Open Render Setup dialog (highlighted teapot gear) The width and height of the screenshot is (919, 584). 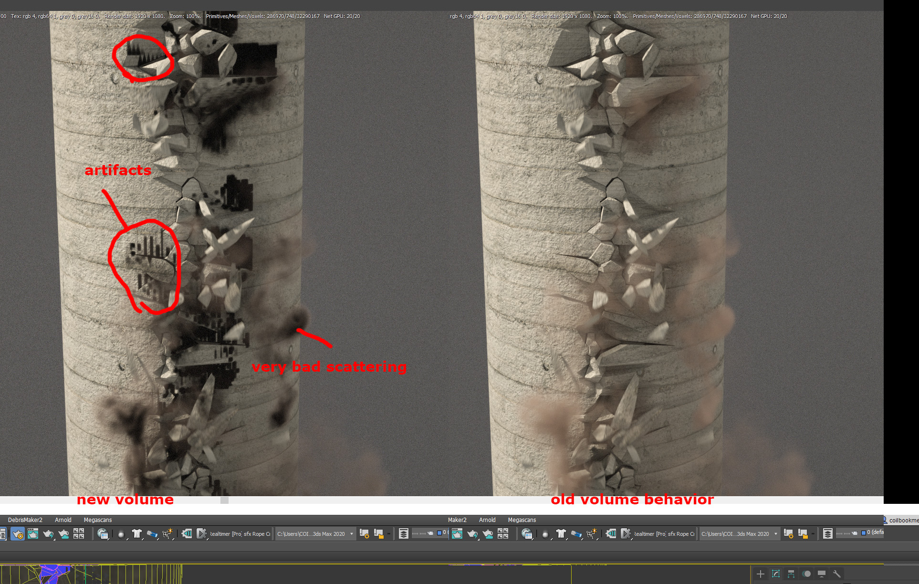tap(18, 534)
